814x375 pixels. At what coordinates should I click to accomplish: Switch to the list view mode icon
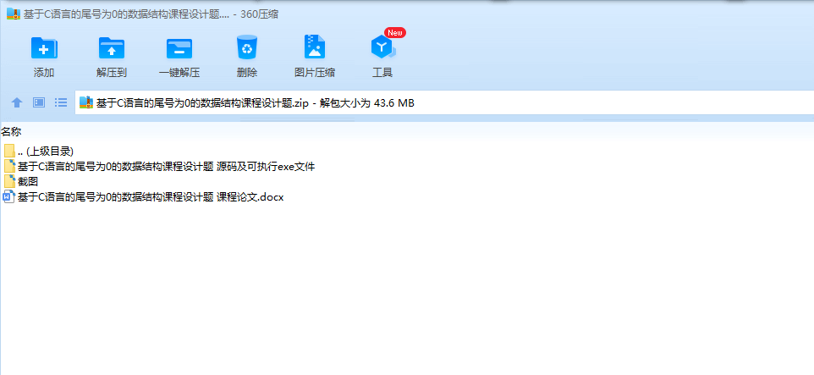(61, 102)
